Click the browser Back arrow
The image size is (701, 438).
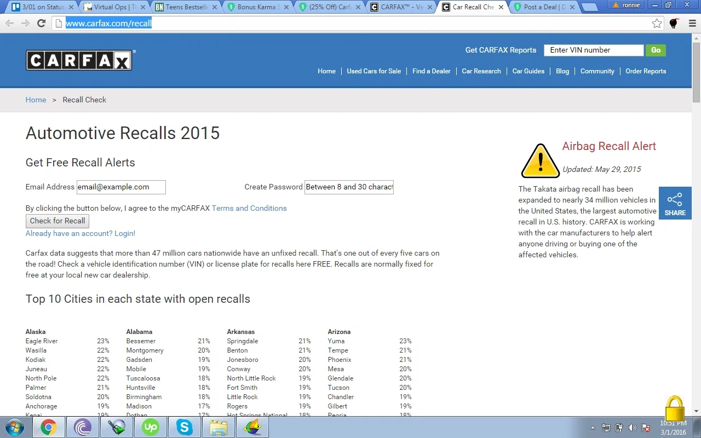tap(10, 24)
